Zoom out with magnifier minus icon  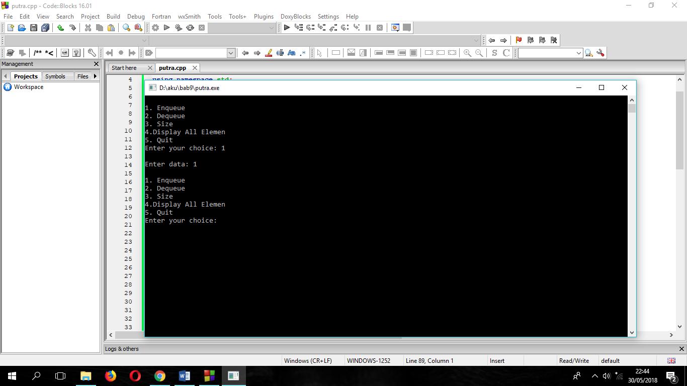tap(479, 53)
